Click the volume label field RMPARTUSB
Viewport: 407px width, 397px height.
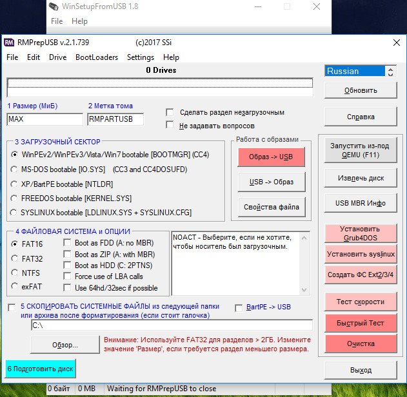(x=115, y=119)
